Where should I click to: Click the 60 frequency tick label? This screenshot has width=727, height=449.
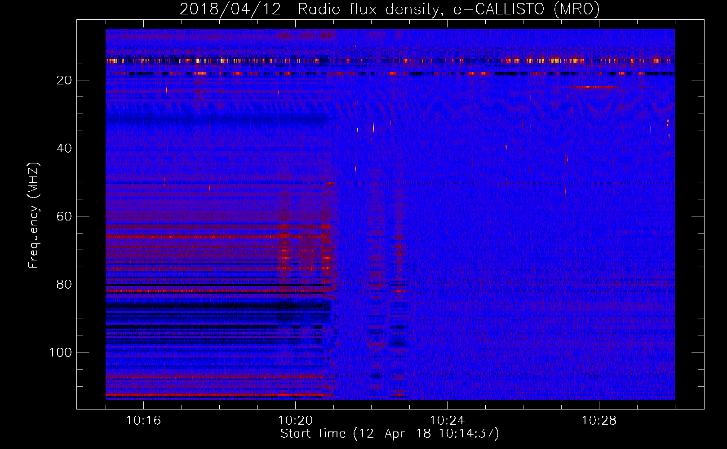[x=65, y=216]
